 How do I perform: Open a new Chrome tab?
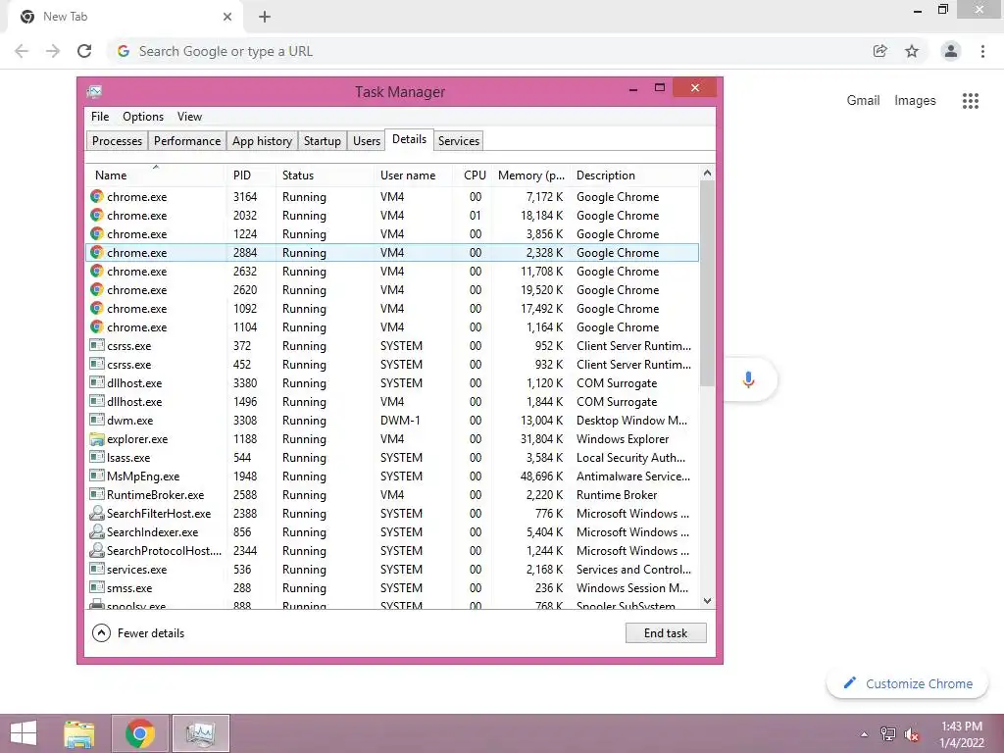pos(265,18)
